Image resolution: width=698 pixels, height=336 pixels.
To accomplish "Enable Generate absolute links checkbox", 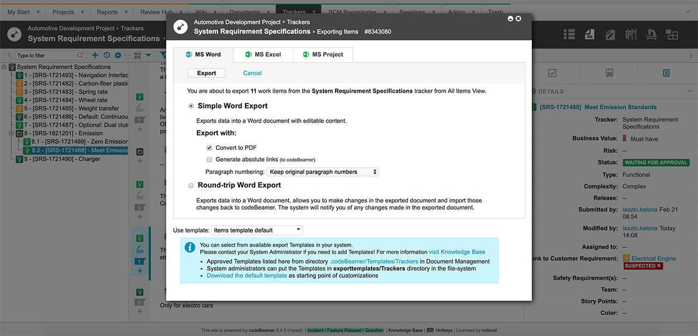I will pos(209,160).
